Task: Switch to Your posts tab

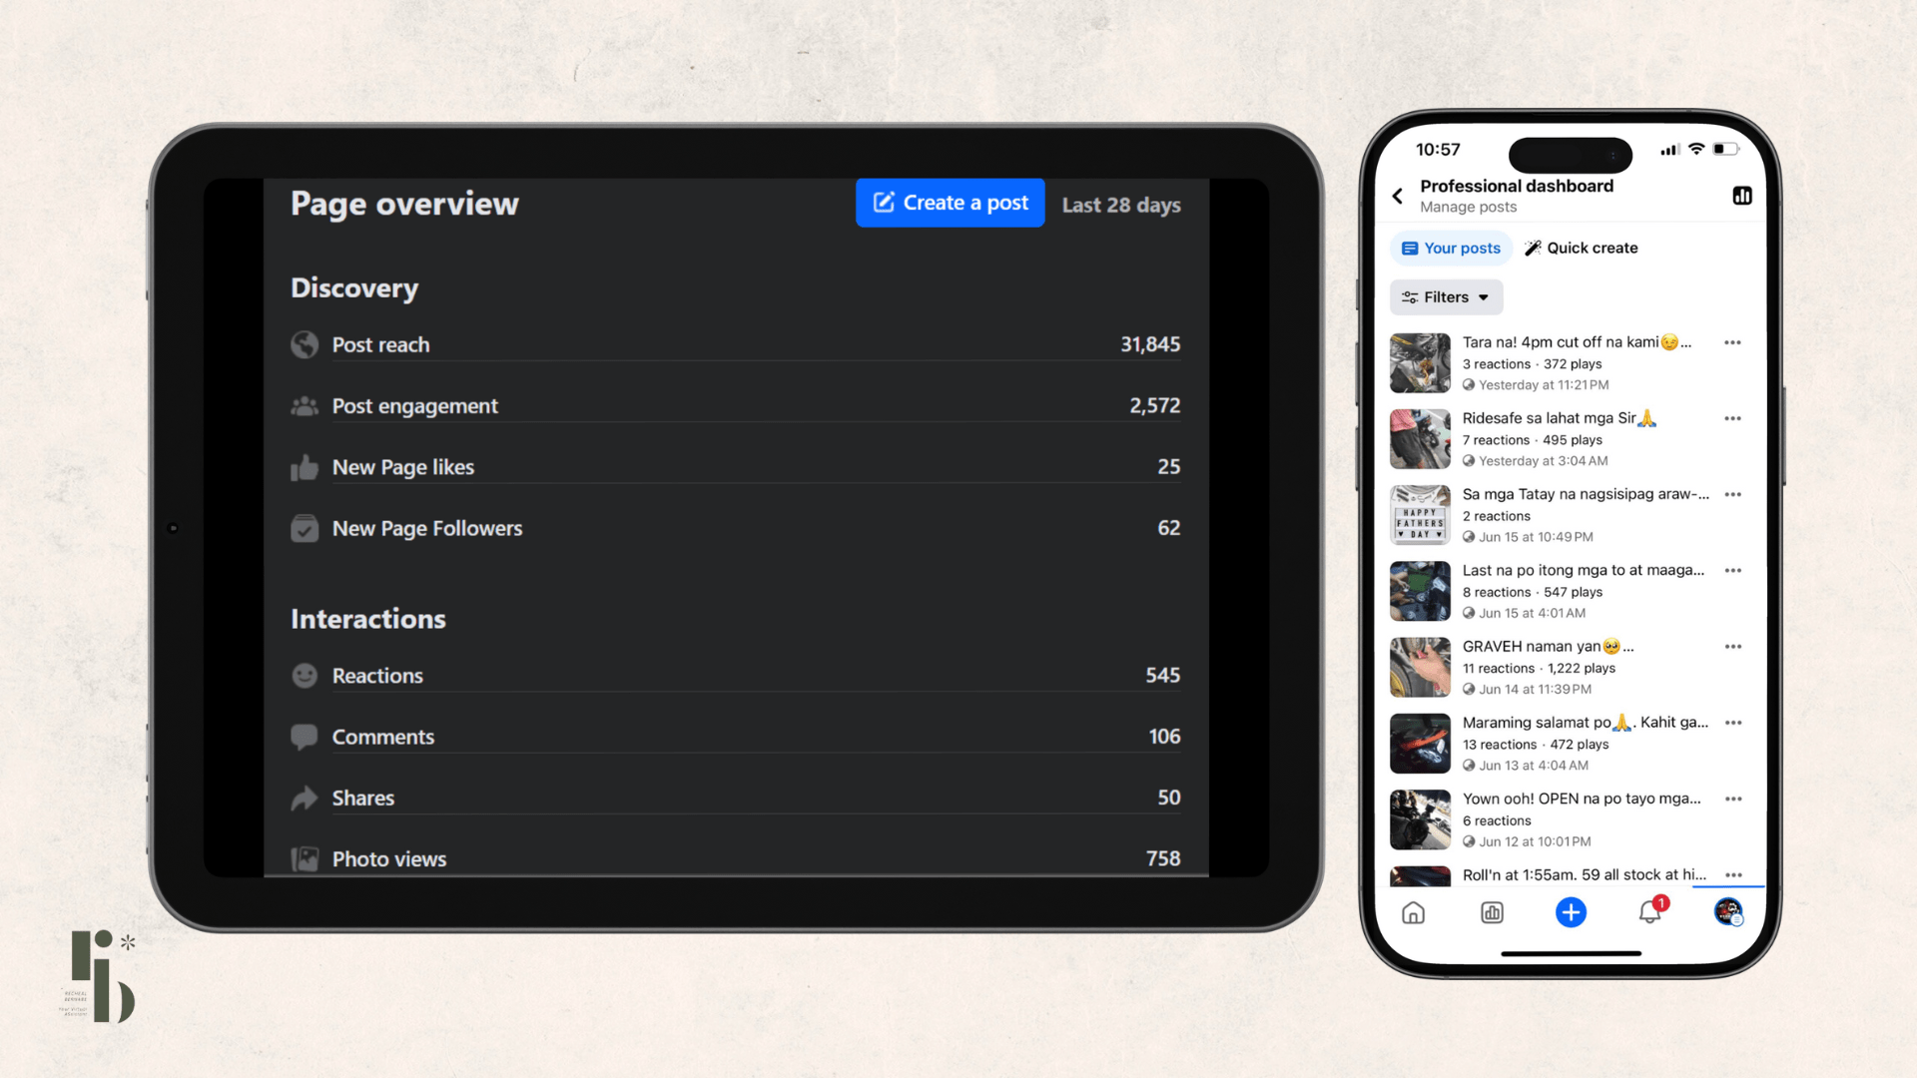Action: pos(1451,248)
